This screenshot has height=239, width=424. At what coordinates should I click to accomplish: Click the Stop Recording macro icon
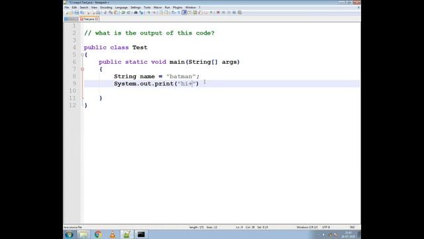coord(223,13)
